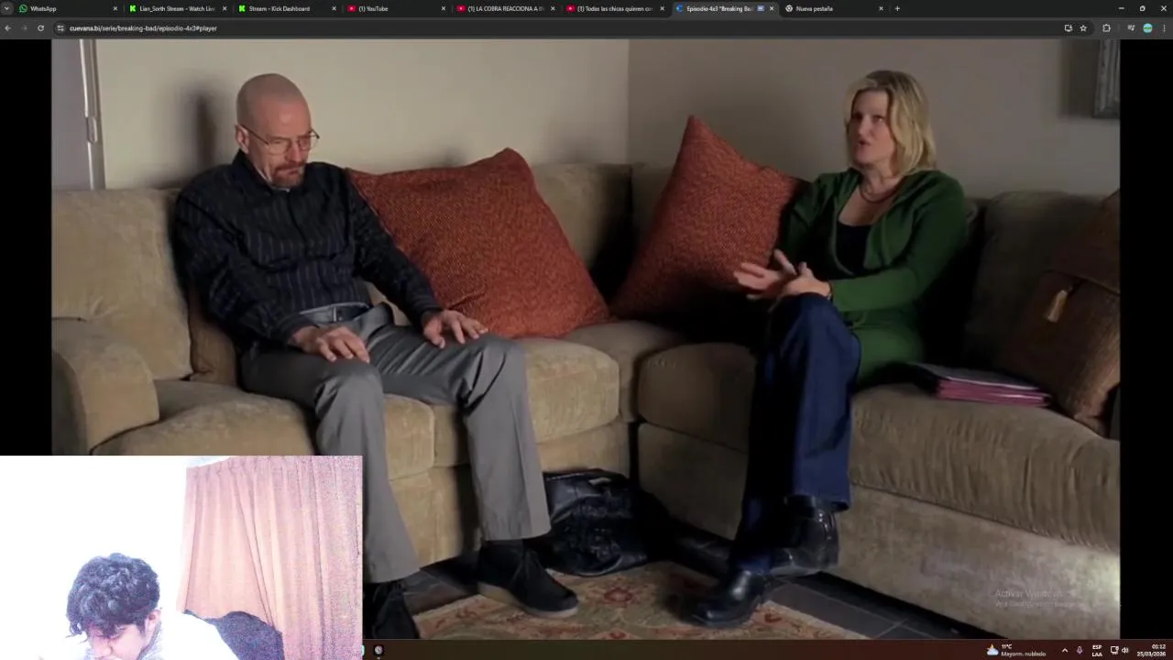
Task: Open the tab search dropdown arrow
Action: tap(6, 8)
